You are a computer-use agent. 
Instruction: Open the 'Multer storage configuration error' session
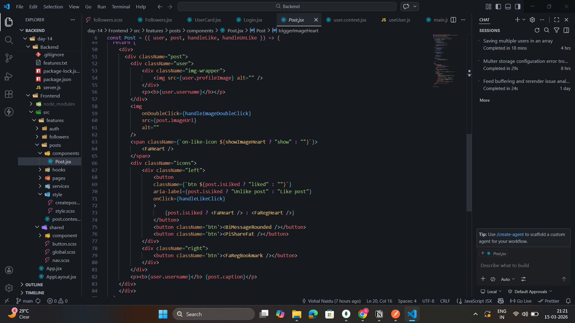526,65
